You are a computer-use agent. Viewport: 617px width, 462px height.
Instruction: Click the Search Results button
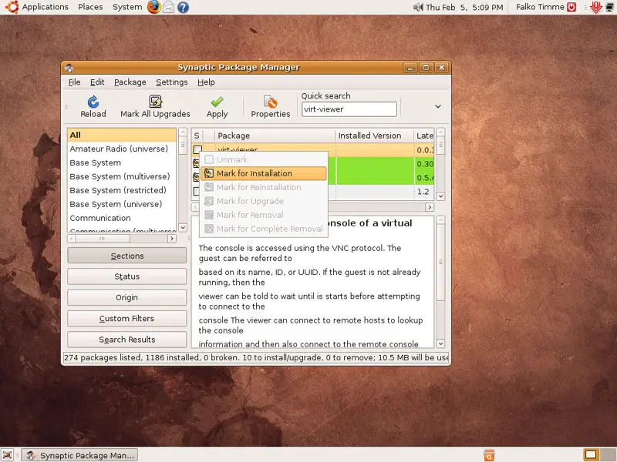click(127, 340)
